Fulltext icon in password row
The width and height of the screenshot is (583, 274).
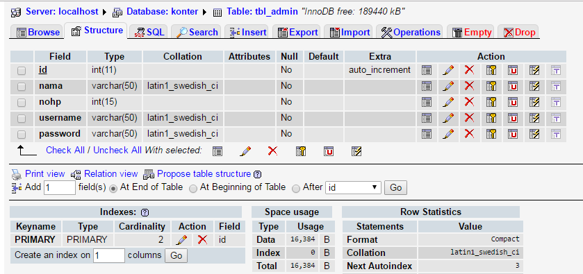coord(556,134)
